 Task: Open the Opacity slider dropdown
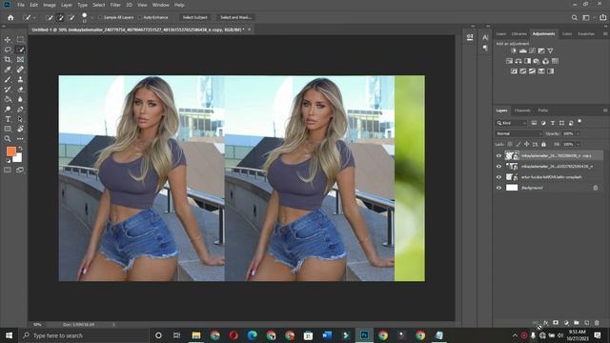click(x=579, y=133)
